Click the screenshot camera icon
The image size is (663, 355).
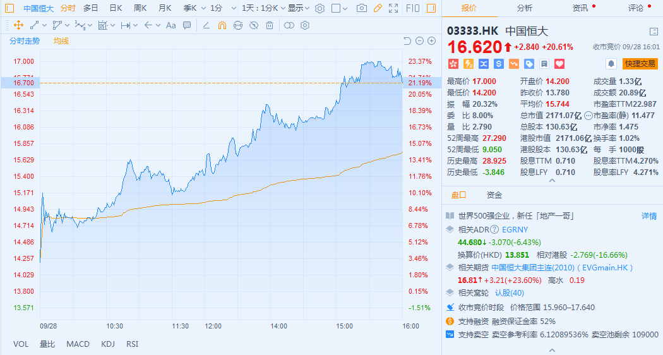362,8
